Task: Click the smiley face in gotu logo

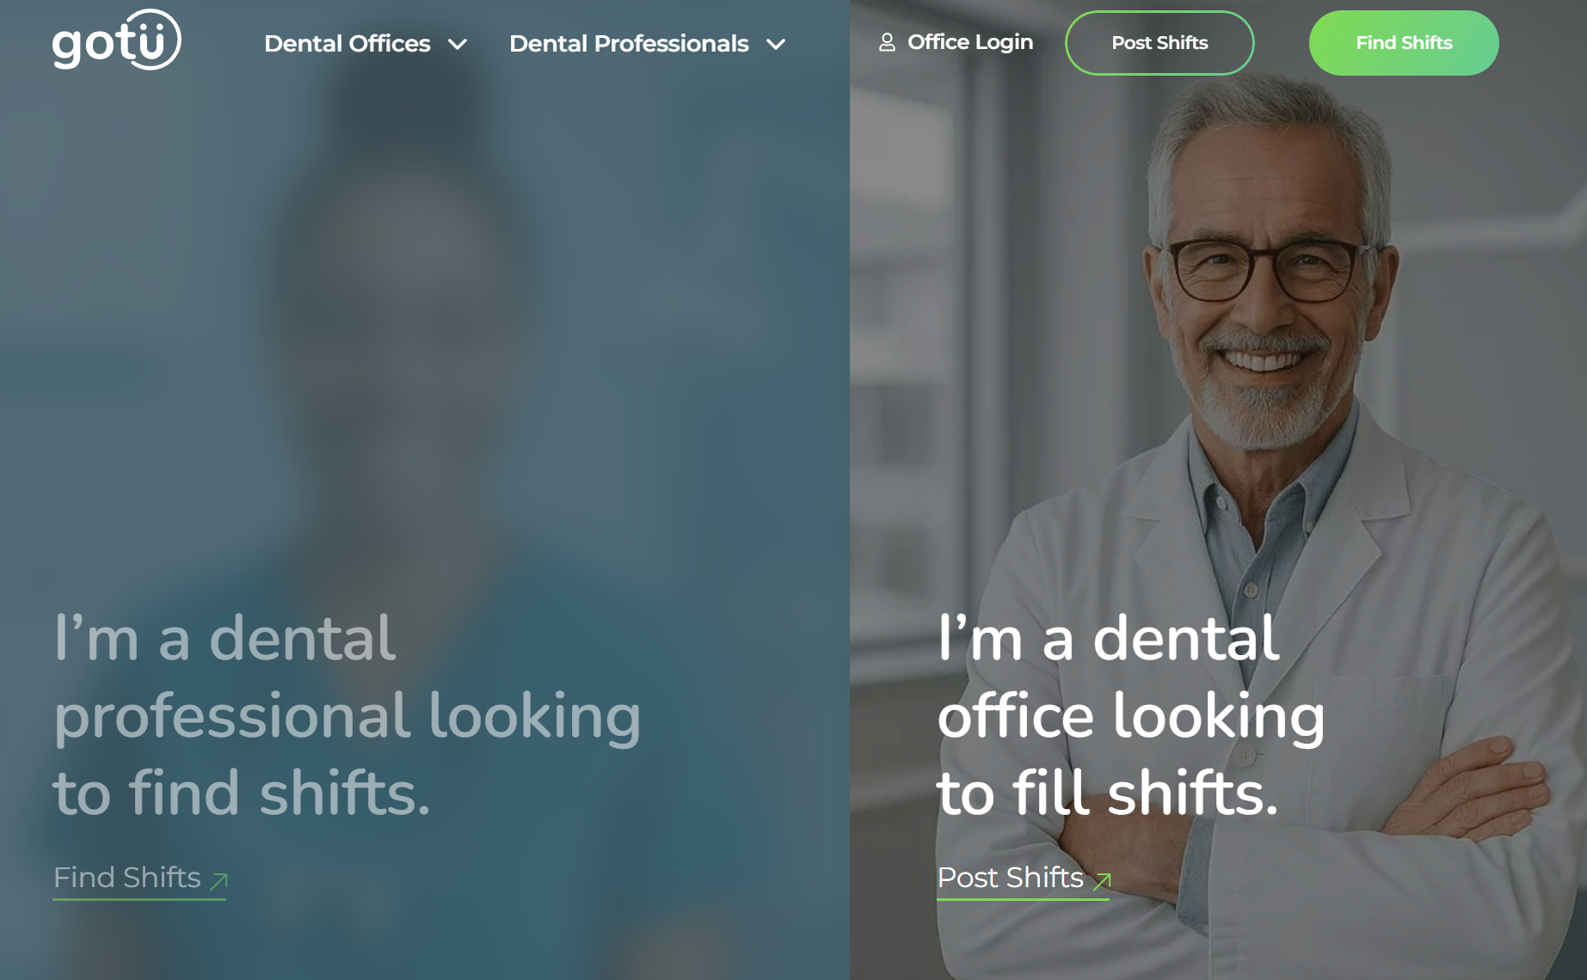Action: click(151, 39)
